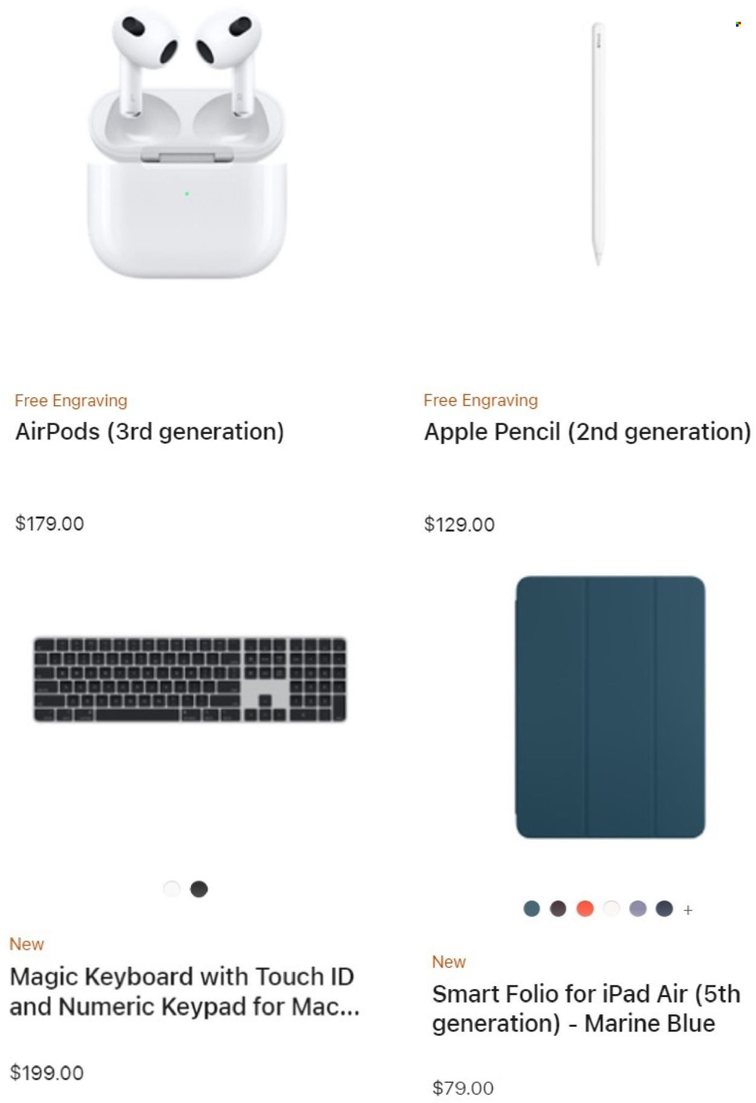The height and width of the screenshot is (1103, 756).
Task: Select the dark navy Smart Folio swatch
Action: pyautogui.click(x=665, y=909)
